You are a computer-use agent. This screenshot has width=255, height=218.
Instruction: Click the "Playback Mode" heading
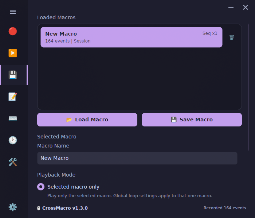coord(56,175)
